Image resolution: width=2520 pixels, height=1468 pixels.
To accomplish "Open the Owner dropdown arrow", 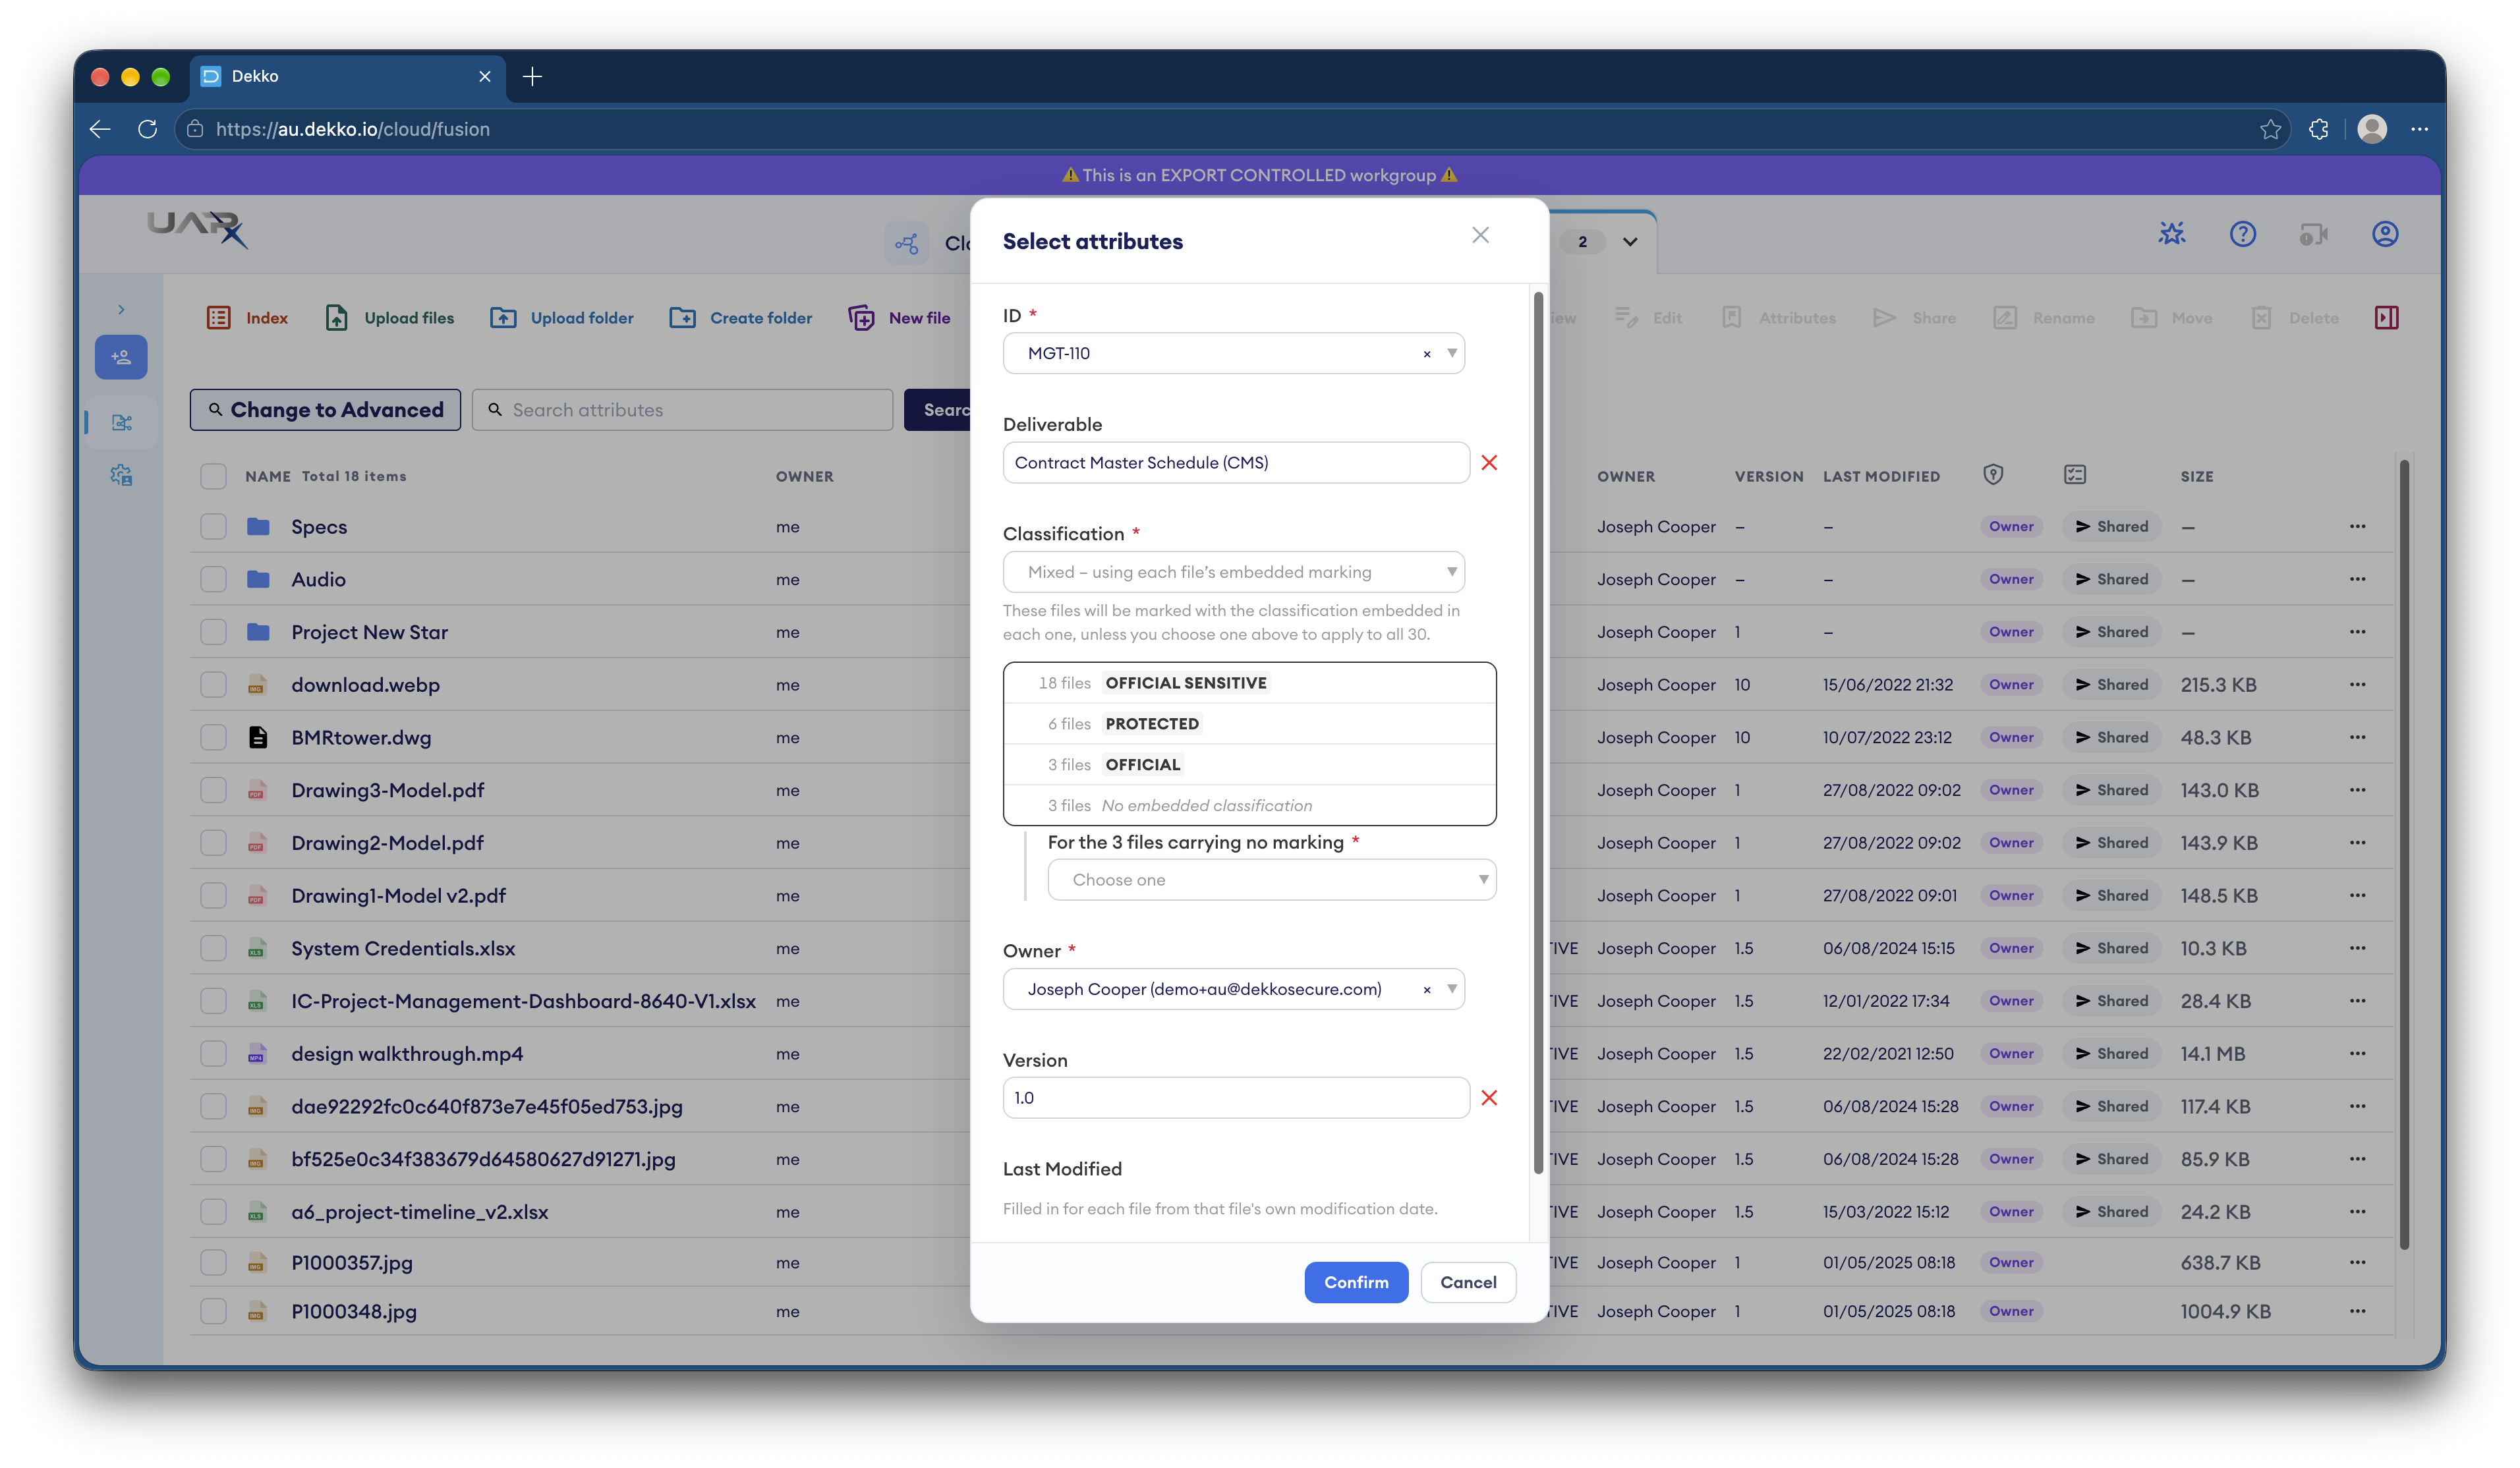I will pyautogui.click(x=1451, y=988).
